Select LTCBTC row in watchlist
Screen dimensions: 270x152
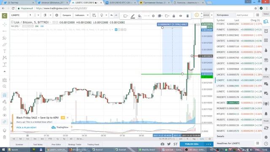pyautogui.click(x=238, y=86)
